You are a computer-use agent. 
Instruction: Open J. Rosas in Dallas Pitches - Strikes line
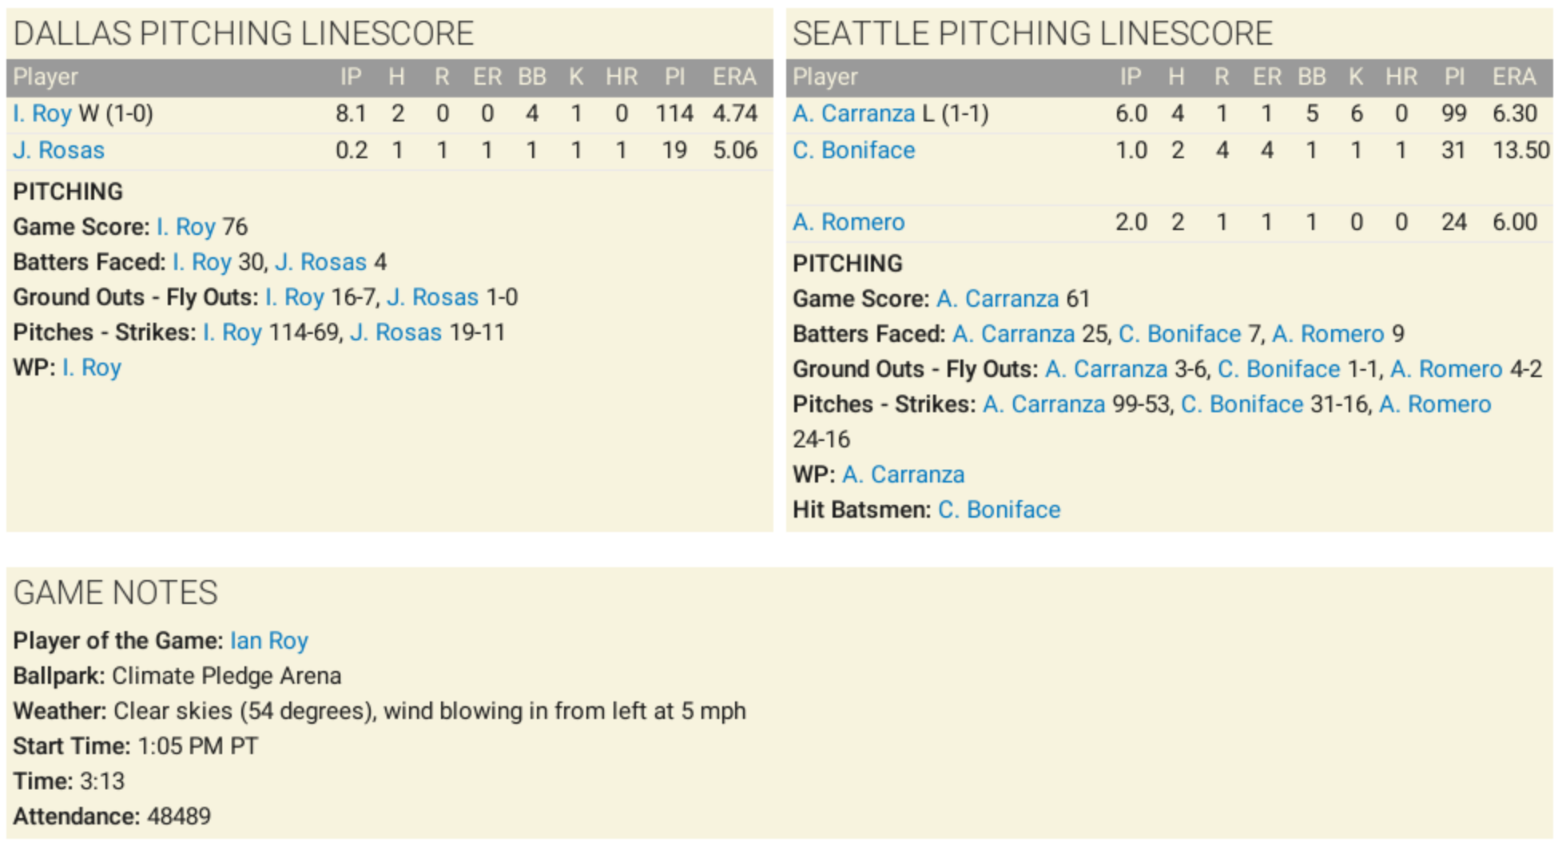point(395,332)
